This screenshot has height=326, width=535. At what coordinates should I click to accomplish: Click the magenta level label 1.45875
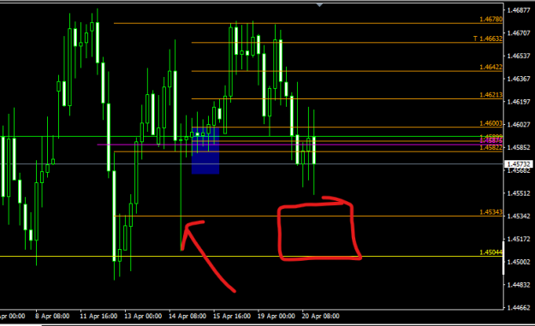490,140
